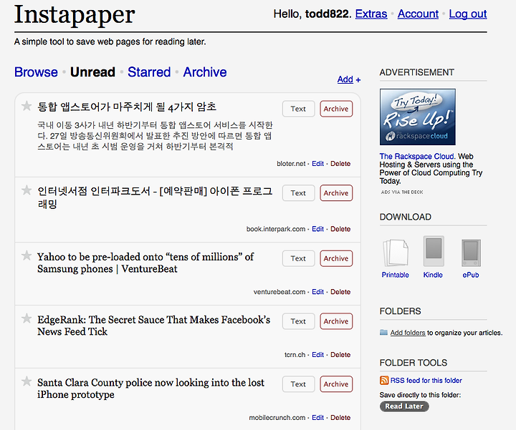Open Text view for EdgeRank article
This screenshot has height=430, width=516.
298,321
